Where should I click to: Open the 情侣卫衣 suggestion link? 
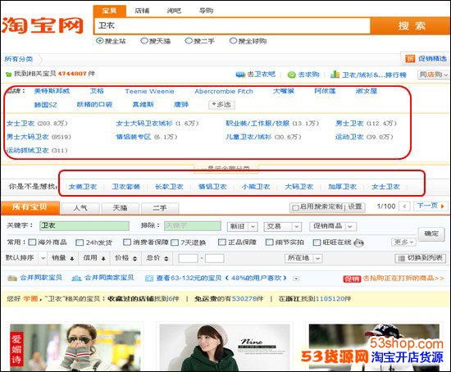pyautogui.click(x=212, y=187)
